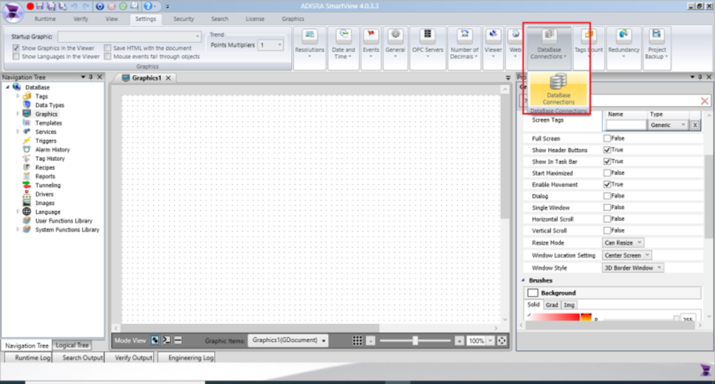
Task: Enable Mouse events fall through objects
Action: coord(108,56)
